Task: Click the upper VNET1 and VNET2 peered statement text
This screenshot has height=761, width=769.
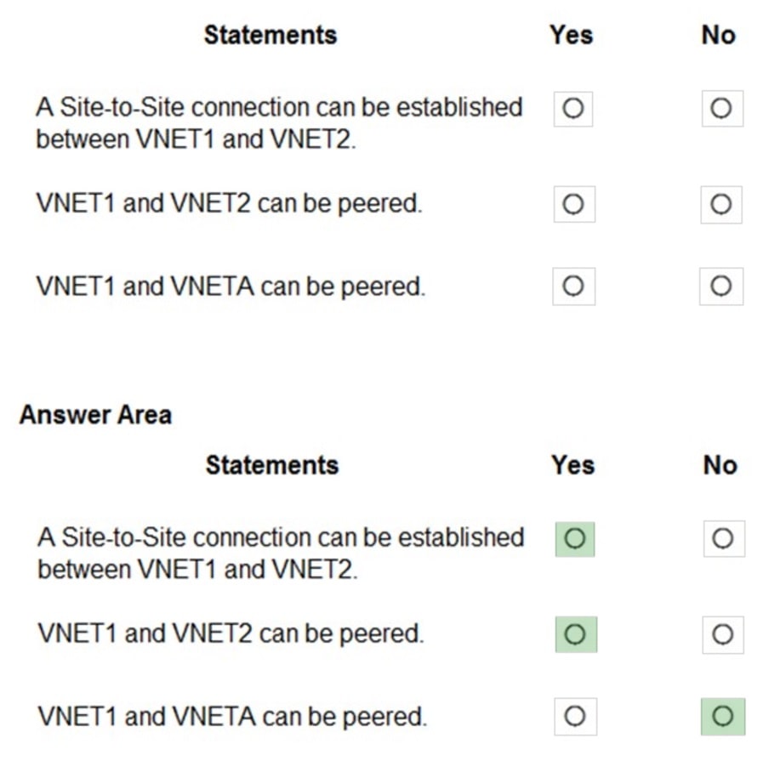Action: 229,204
